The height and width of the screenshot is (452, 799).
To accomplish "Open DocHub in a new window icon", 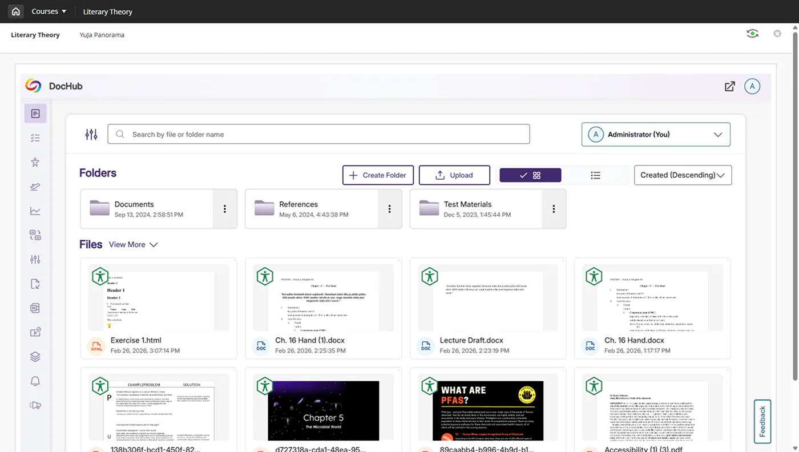I will coord(729,86).
